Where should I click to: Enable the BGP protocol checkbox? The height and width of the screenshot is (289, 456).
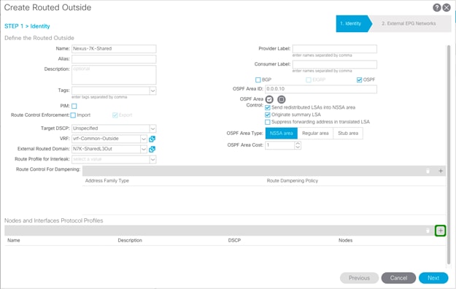pos(258,80)
